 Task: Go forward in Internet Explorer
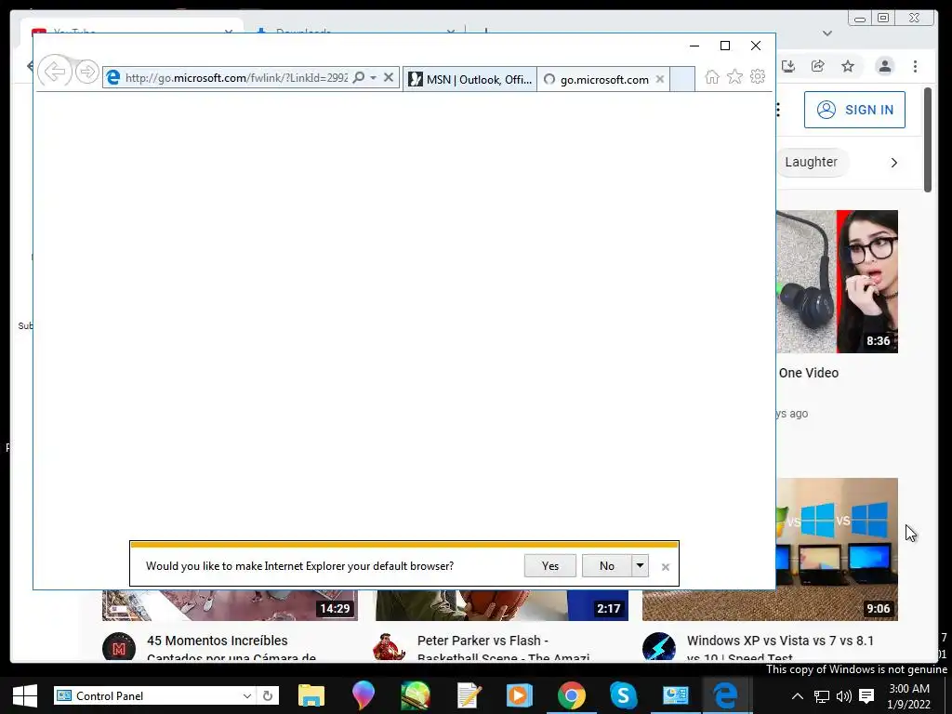[87, 73]
